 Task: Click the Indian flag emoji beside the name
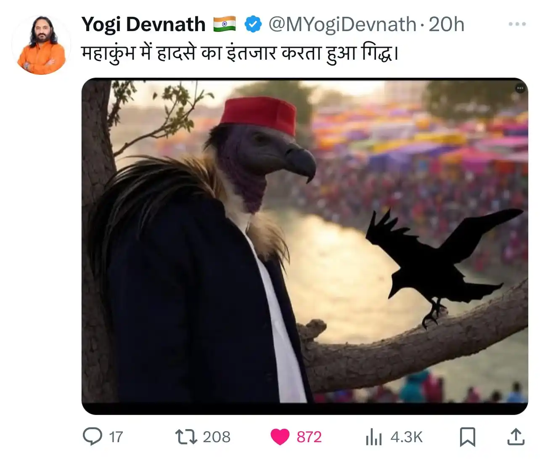point(225,24)
